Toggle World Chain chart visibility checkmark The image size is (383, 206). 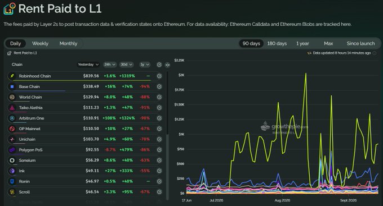159,97
